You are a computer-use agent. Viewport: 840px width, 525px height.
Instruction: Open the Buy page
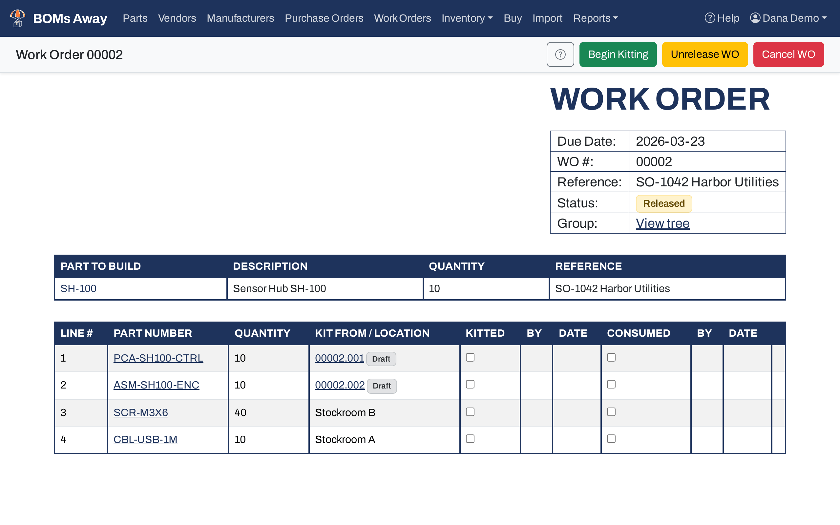coord(512,18)
